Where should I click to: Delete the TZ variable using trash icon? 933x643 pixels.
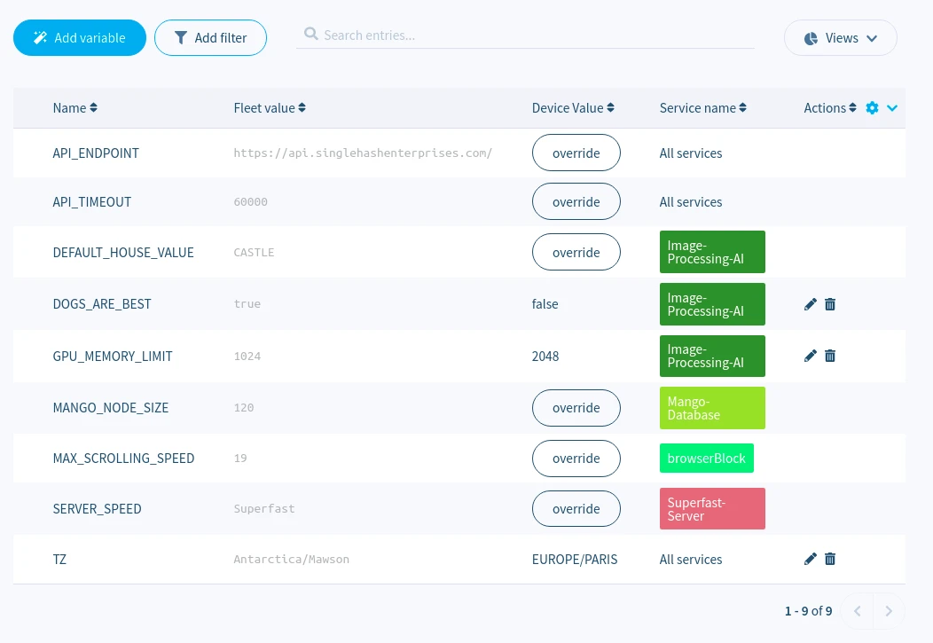point(830,559)
